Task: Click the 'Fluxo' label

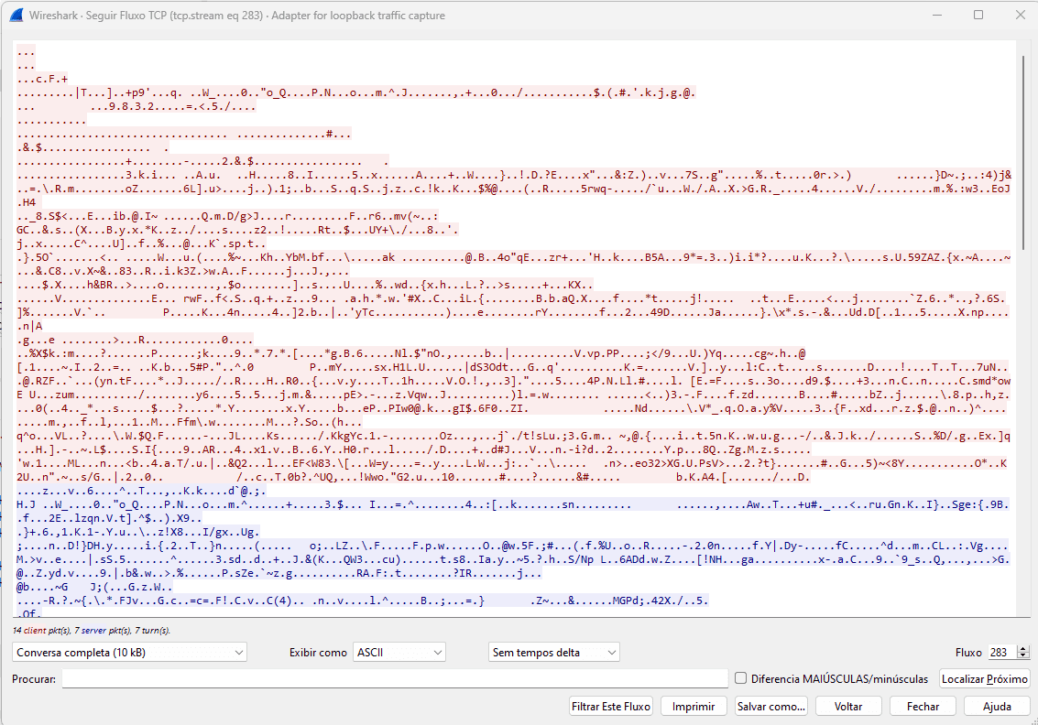Action: pos(968,653)
